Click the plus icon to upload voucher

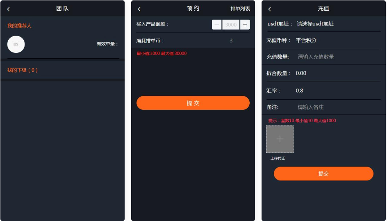[x=280, y=139]
